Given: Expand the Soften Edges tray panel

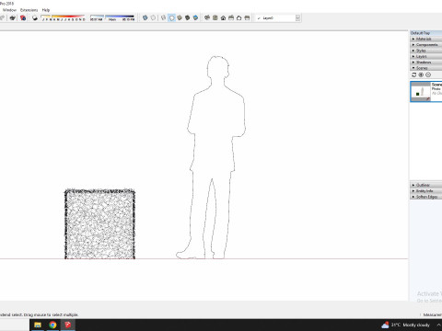Looking at the screenshot, I should [x=426, y=197].
